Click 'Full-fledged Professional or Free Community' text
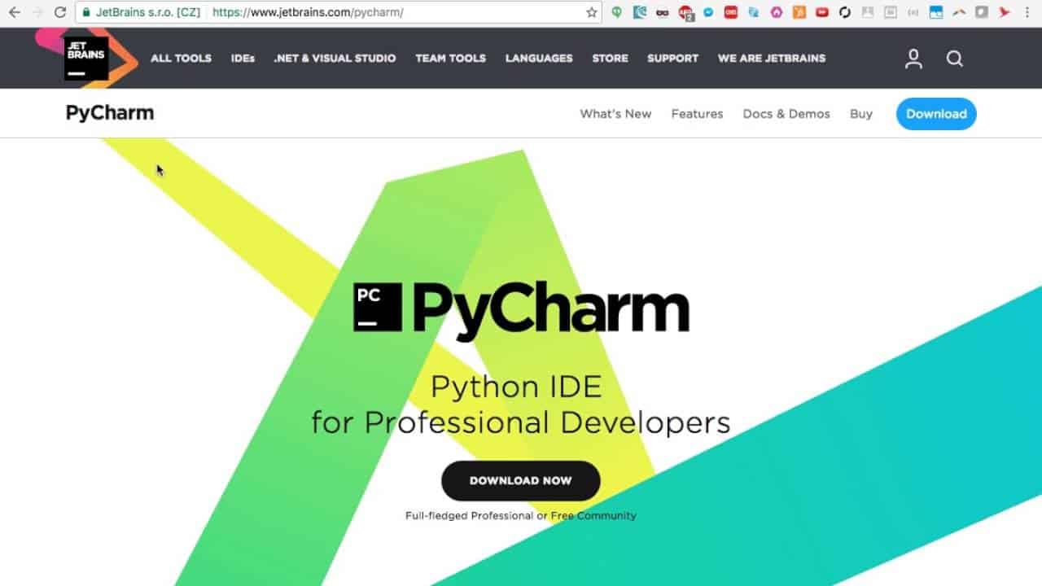 point(521,515)
